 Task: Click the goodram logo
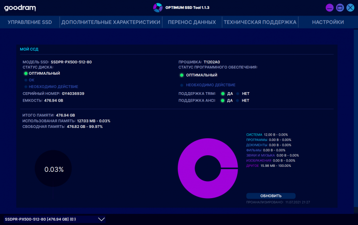(x=20, y=8)
